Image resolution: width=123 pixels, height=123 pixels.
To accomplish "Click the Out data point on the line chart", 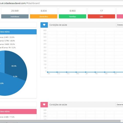I will [x=57, y=72].
